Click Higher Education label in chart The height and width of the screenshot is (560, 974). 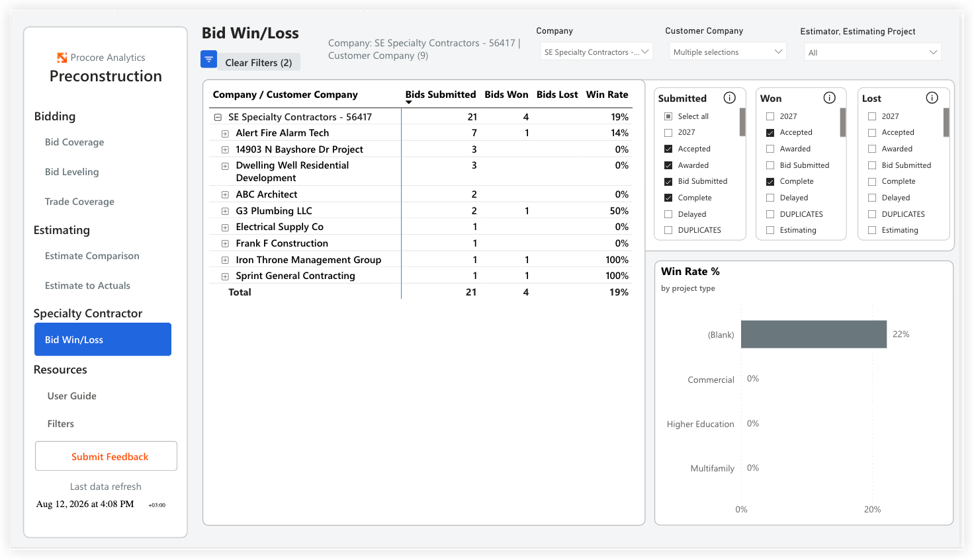tap(700, 424)
